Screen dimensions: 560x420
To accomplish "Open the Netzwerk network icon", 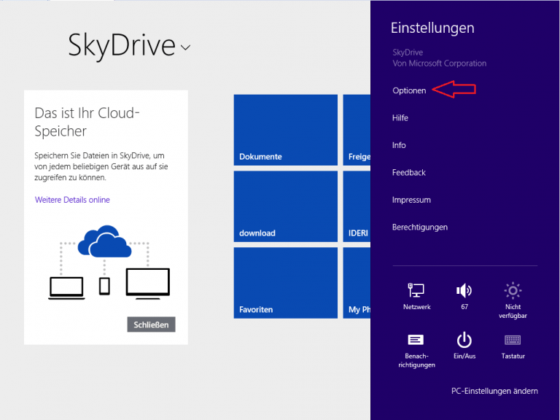I will tap(416, 296).
